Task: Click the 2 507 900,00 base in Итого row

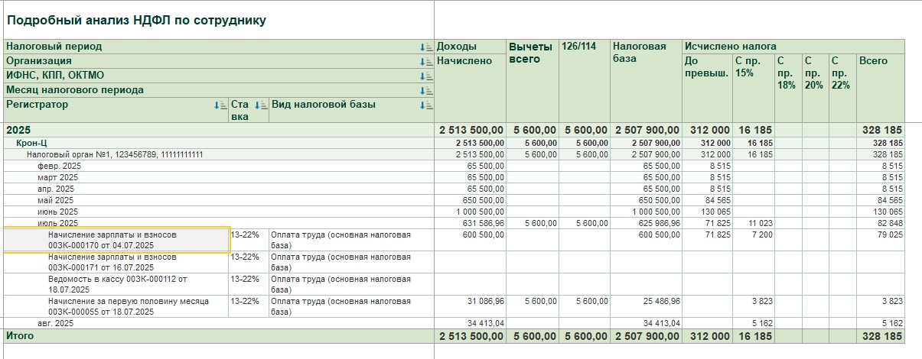Action: tap(647, 337)
